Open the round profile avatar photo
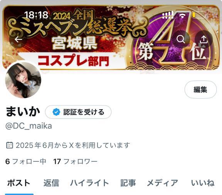This screenshot has width=222, height=195. [23, 80]
